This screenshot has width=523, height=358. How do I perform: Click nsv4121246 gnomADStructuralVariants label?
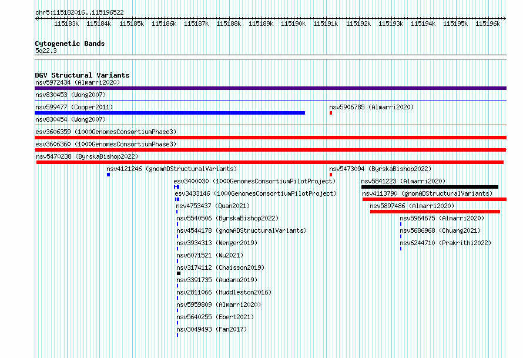pos(172,169)
